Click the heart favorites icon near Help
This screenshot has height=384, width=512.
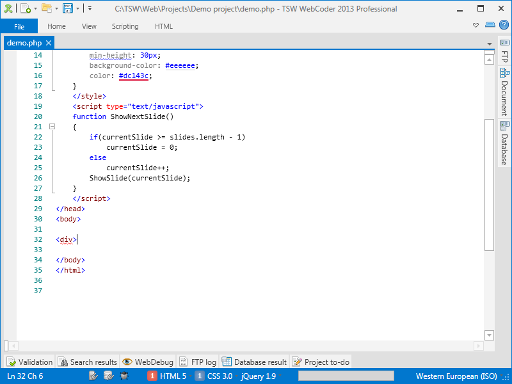click(476, 26)
